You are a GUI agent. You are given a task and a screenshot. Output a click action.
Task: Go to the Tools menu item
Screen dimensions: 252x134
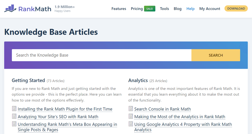164,9
